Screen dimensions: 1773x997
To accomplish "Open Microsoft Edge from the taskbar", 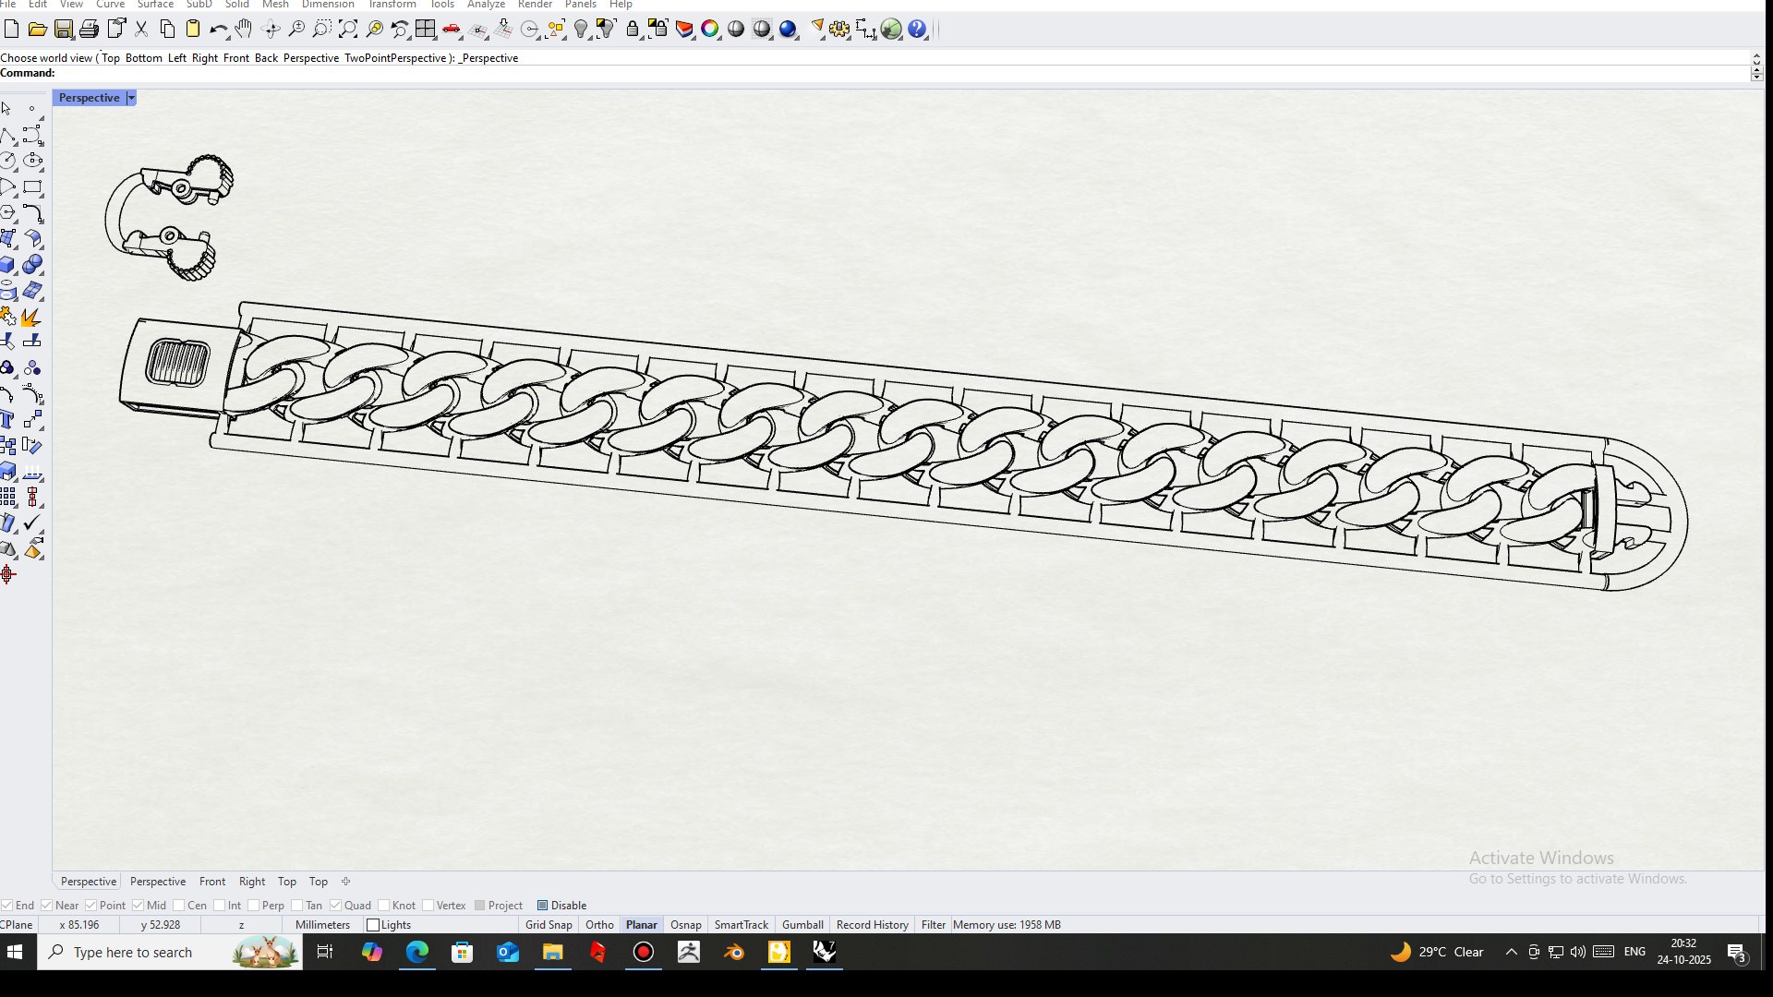I will [x=417, y=952].
